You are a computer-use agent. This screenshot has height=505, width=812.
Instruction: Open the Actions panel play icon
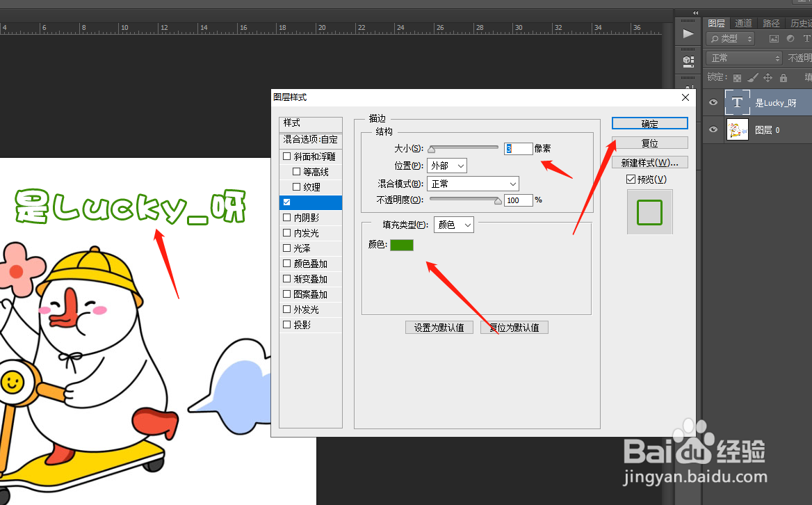[x=688, y=34]
